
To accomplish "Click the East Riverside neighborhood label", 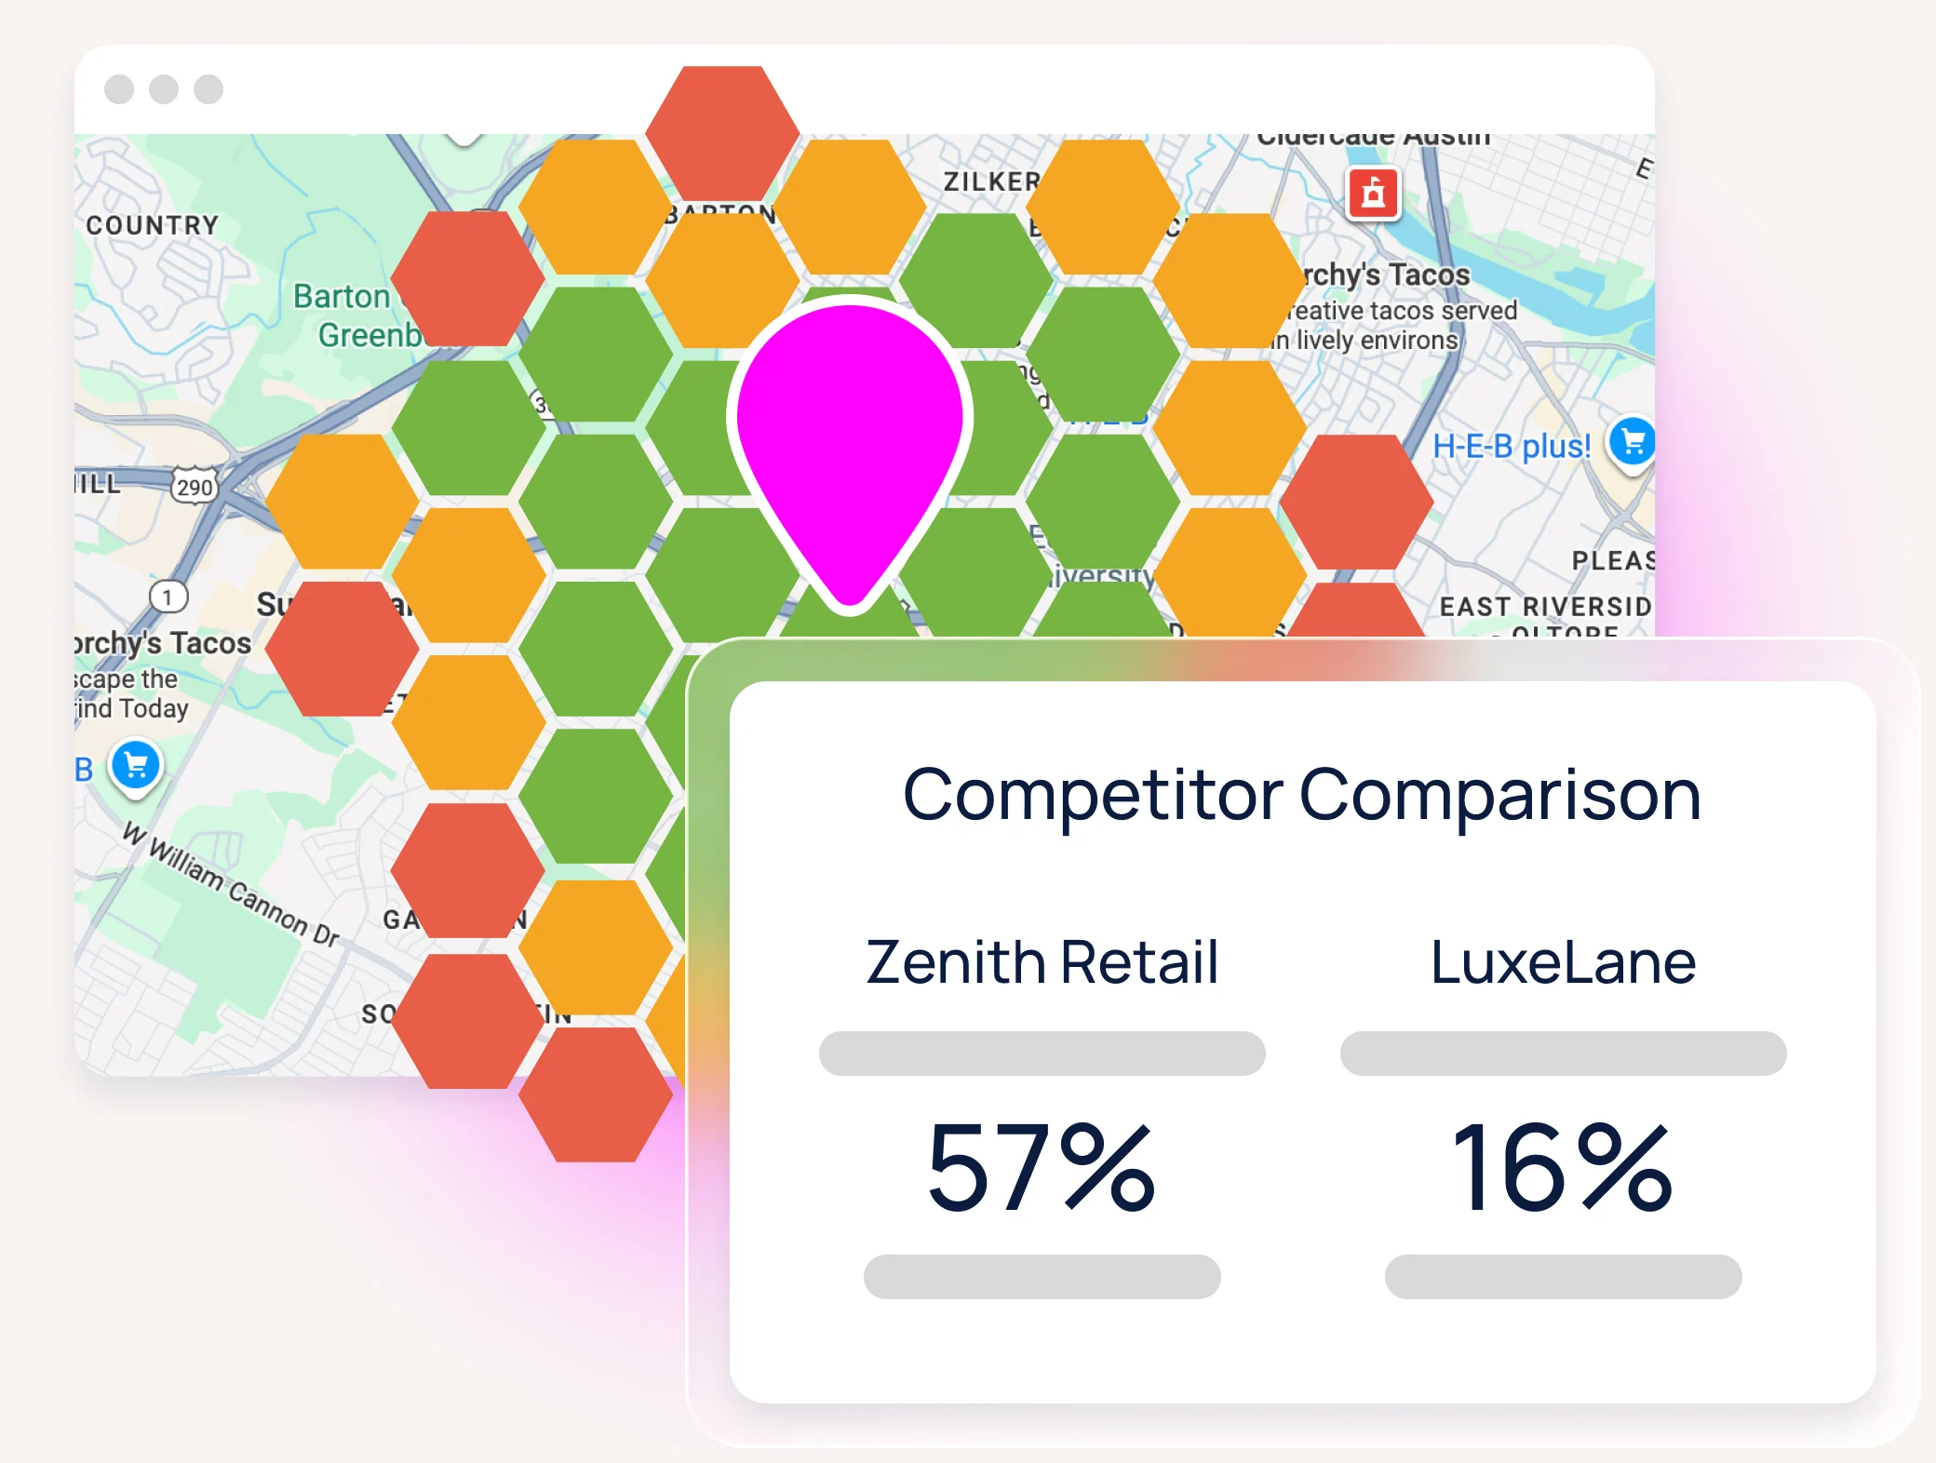I will 1545,607.
